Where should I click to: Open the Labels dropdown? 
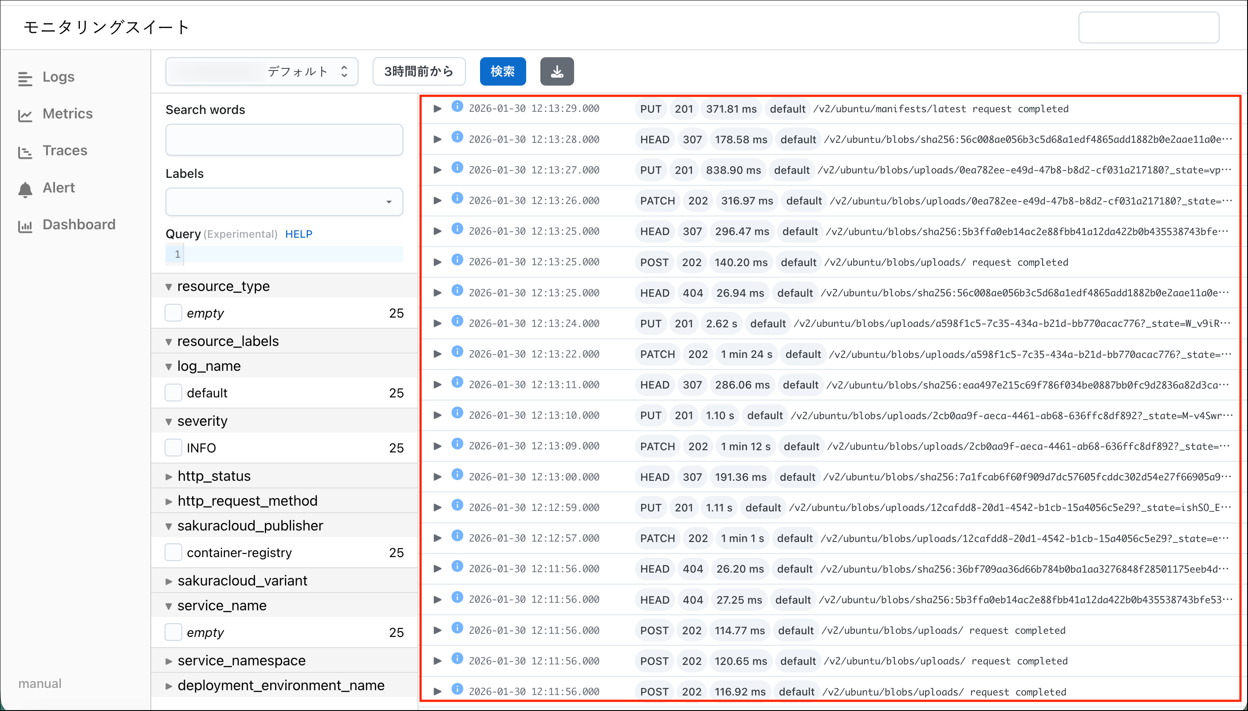[284, 202]
